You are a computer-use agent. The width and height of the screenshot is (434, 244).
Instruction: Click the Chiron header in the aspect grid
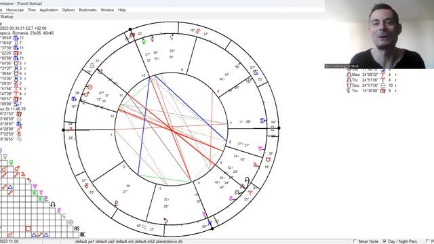(x=59, y=211)
